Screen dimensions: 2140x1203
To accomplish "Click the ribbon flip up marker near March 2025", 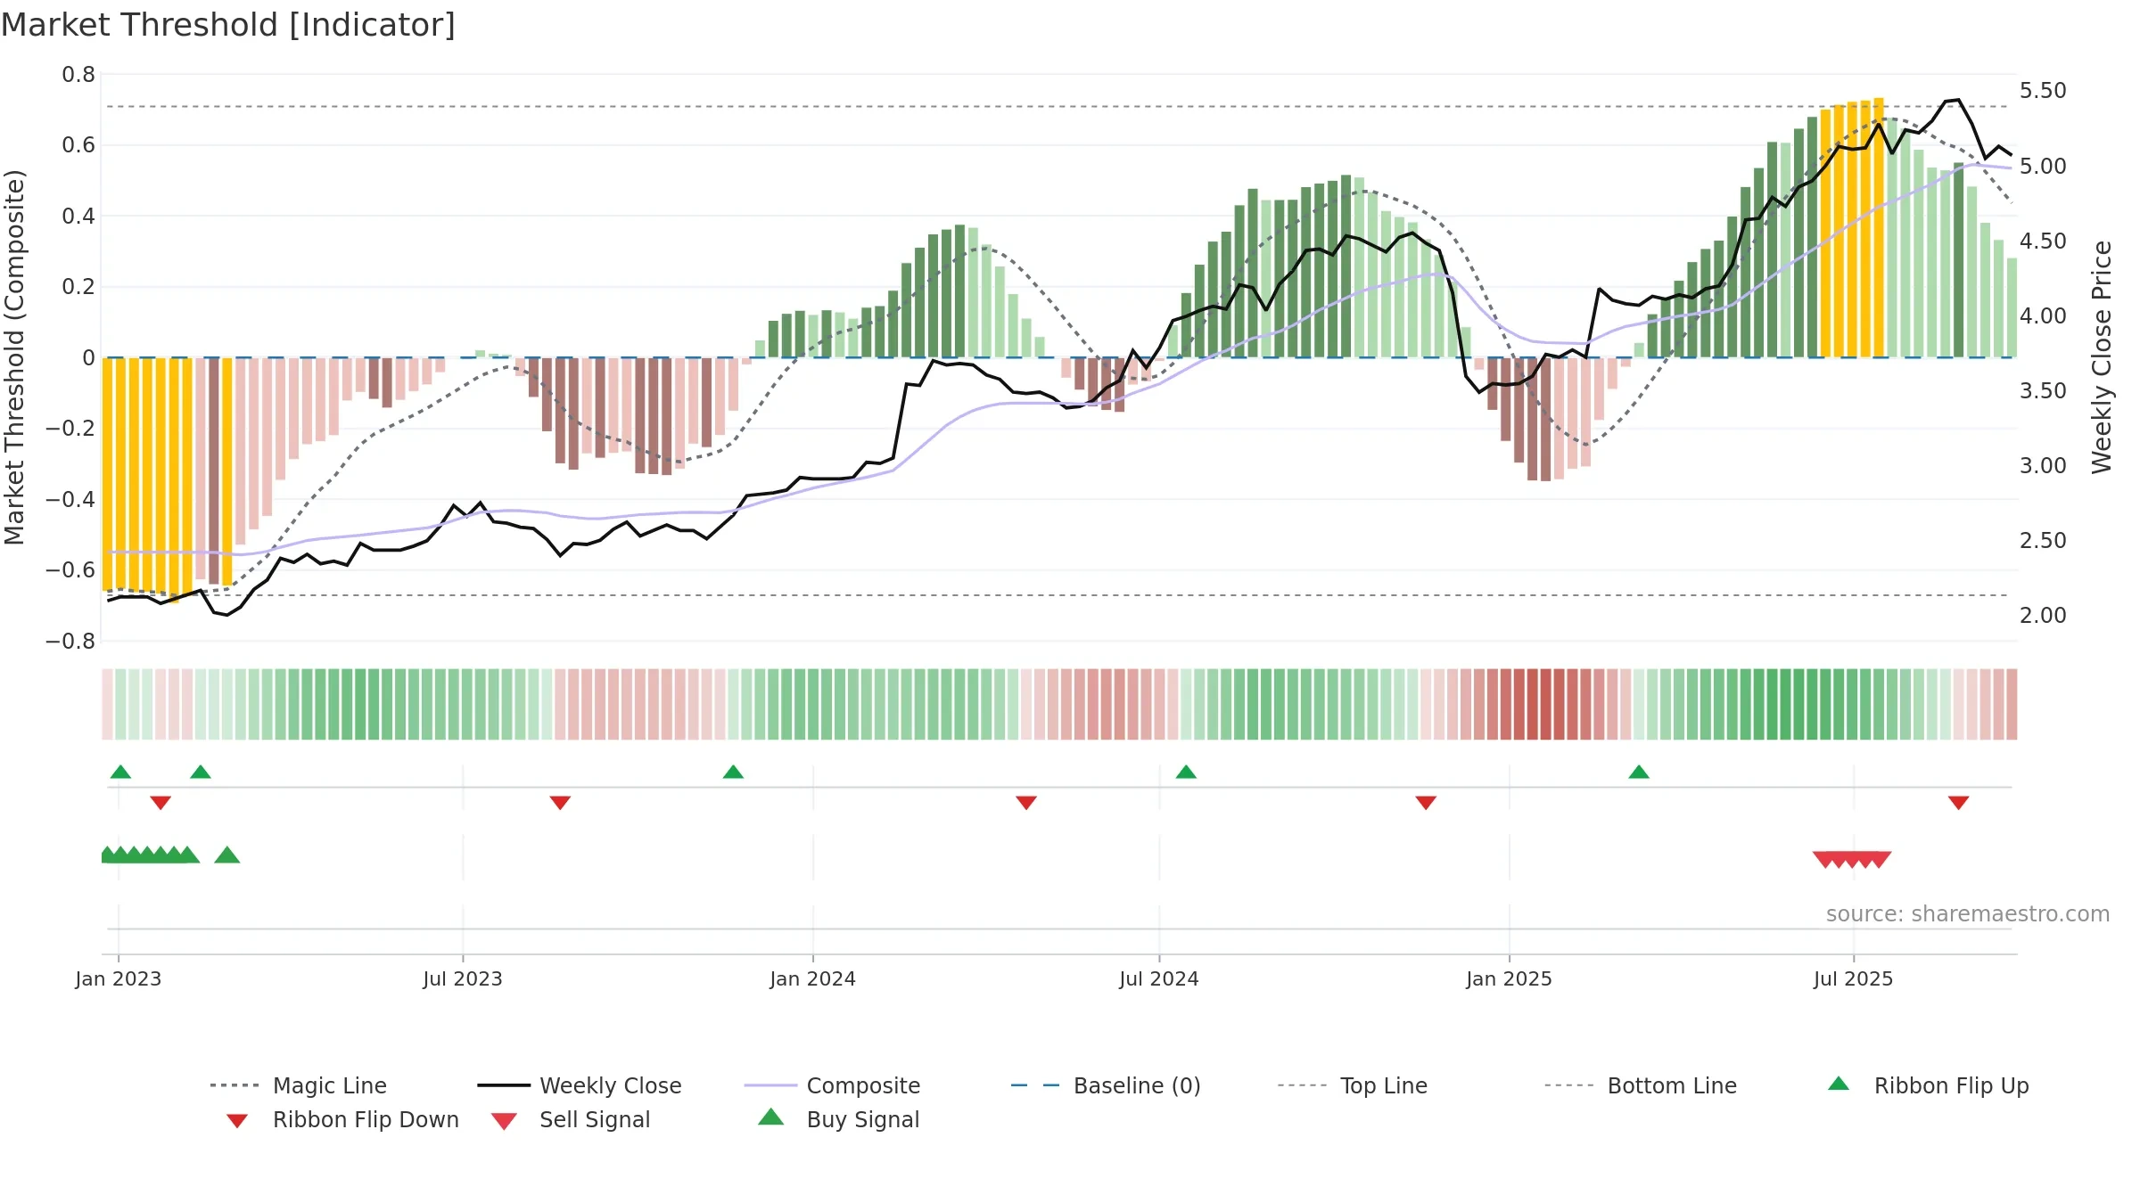I will coord(1639,772).
